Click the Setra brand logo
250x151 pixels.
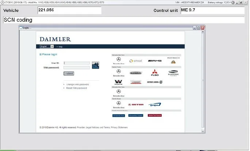pyautogui.click(x=136, y=105)
